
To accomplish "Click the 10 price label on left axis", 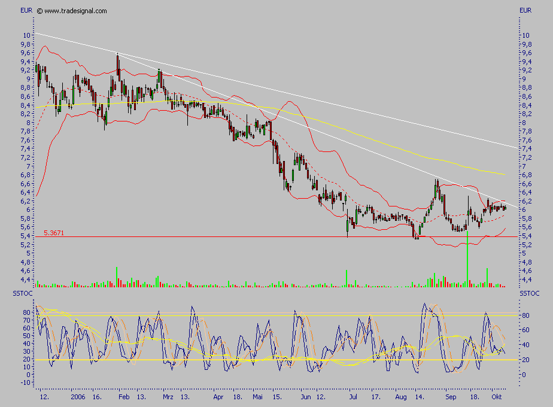I will click(x=26, y=35).
